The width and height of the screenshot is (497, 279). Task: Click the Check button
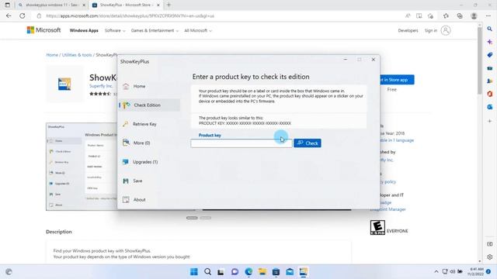[x=308, y=143]
